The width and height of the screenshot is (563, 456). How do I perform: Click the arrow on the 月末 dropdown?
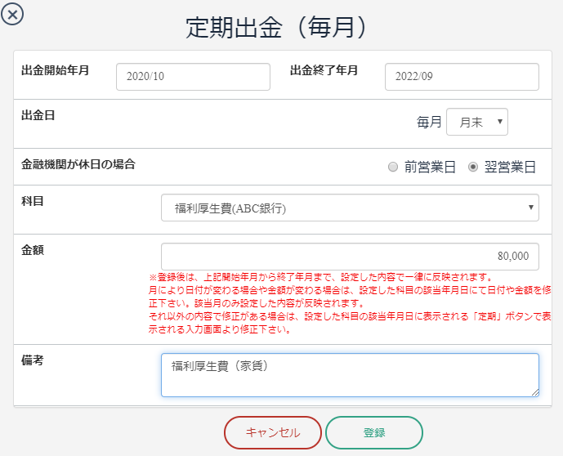point(499,122)
